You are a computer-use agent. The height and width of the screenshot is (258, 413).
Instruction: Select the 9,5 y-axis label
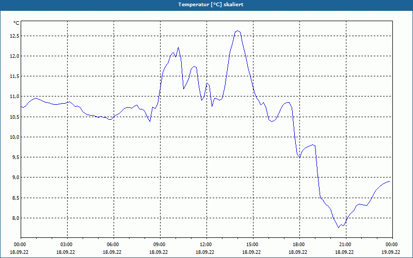coord(15,157)
